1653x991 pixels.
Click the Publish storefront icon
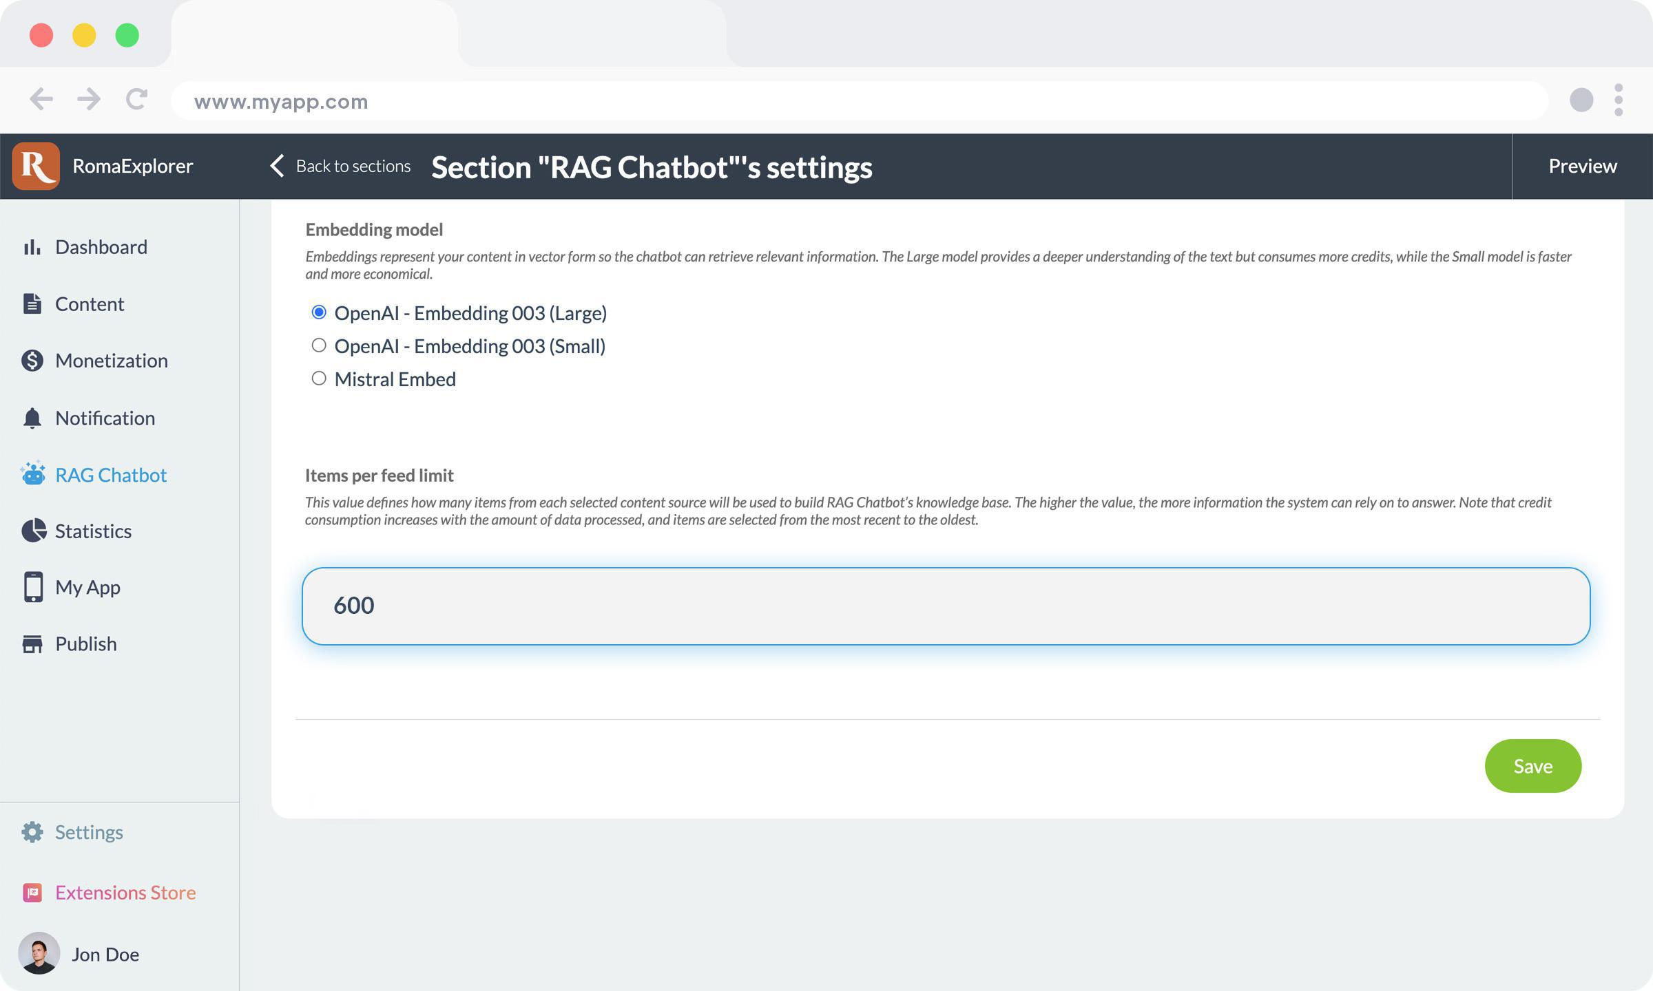(x=32, y=644)
